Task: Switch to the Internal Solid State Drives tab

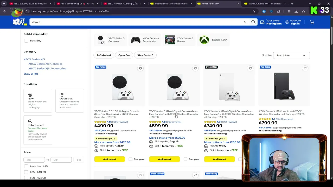Action: coord(171,4)
